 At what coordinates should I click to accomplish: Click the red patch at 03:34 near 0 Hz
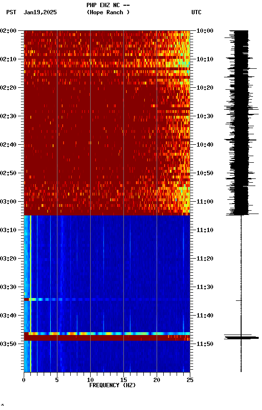point(27,299)
